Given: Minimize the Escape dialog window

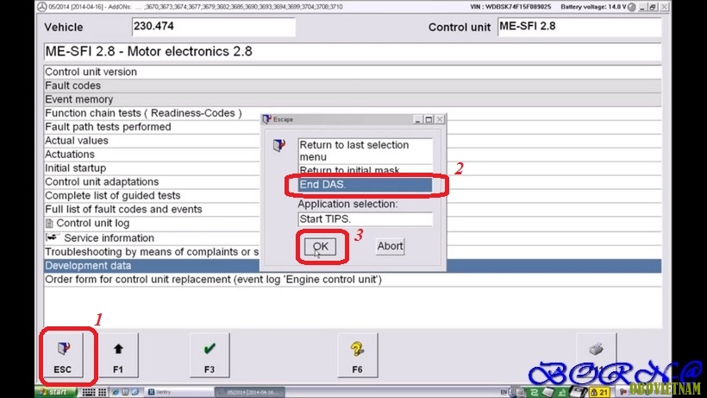Looking at the screenshot, I should [417, 119].
